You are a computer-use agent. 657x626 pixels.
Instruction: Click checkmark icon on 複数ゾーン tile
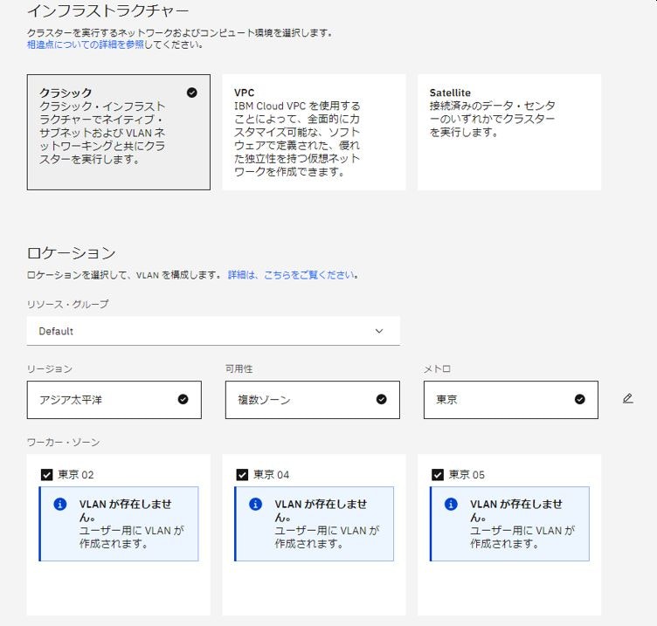[x=381, y=399]
